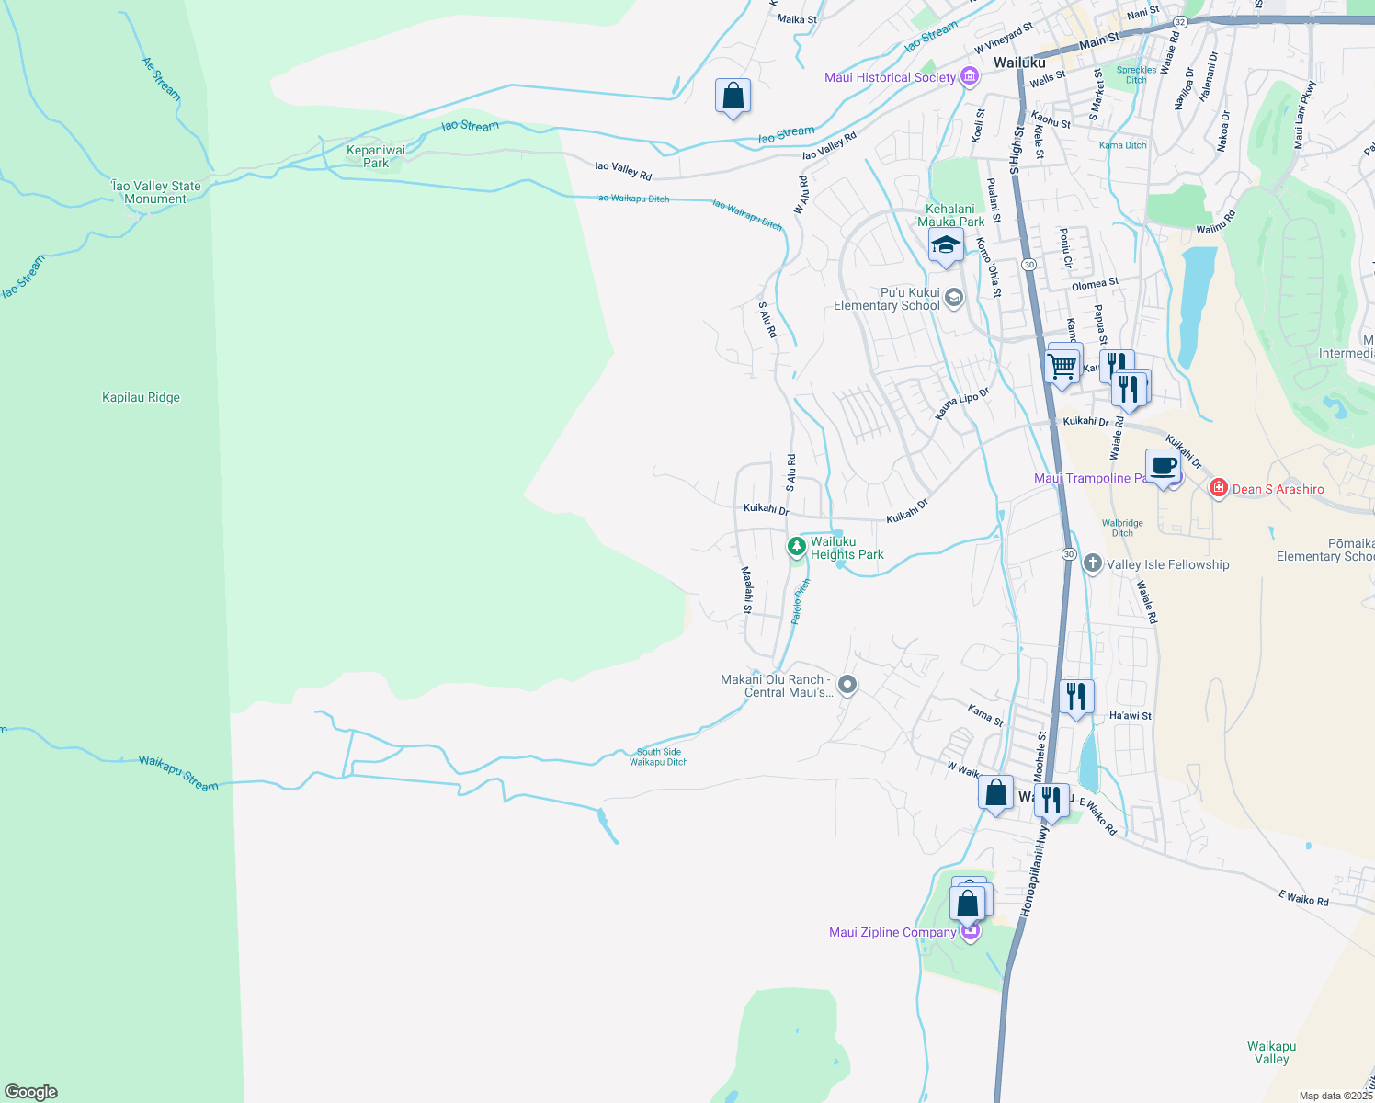Image resolution: width=1375 pixels, height=1103 pixels.
Task: Click the W Vineyard St label
Action: (x=1004, y=39)
